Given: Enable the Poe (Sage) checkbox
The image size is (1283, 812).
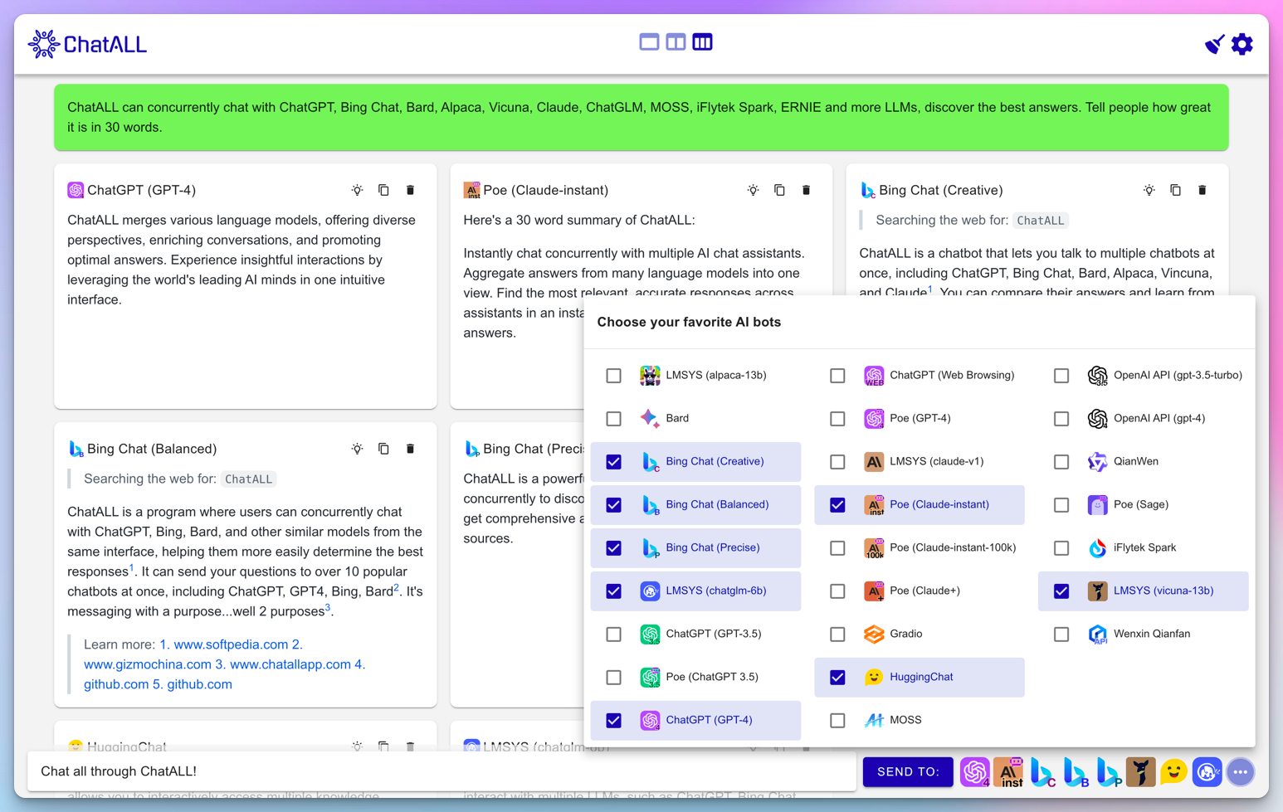Looking at the screenshot, I should click(1061, 505).
